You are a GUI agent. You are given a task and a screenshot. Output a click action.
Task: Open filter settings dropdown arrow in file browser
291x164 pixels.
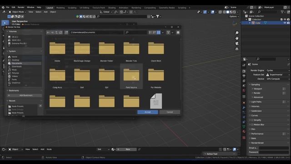[x=172, y=32]
